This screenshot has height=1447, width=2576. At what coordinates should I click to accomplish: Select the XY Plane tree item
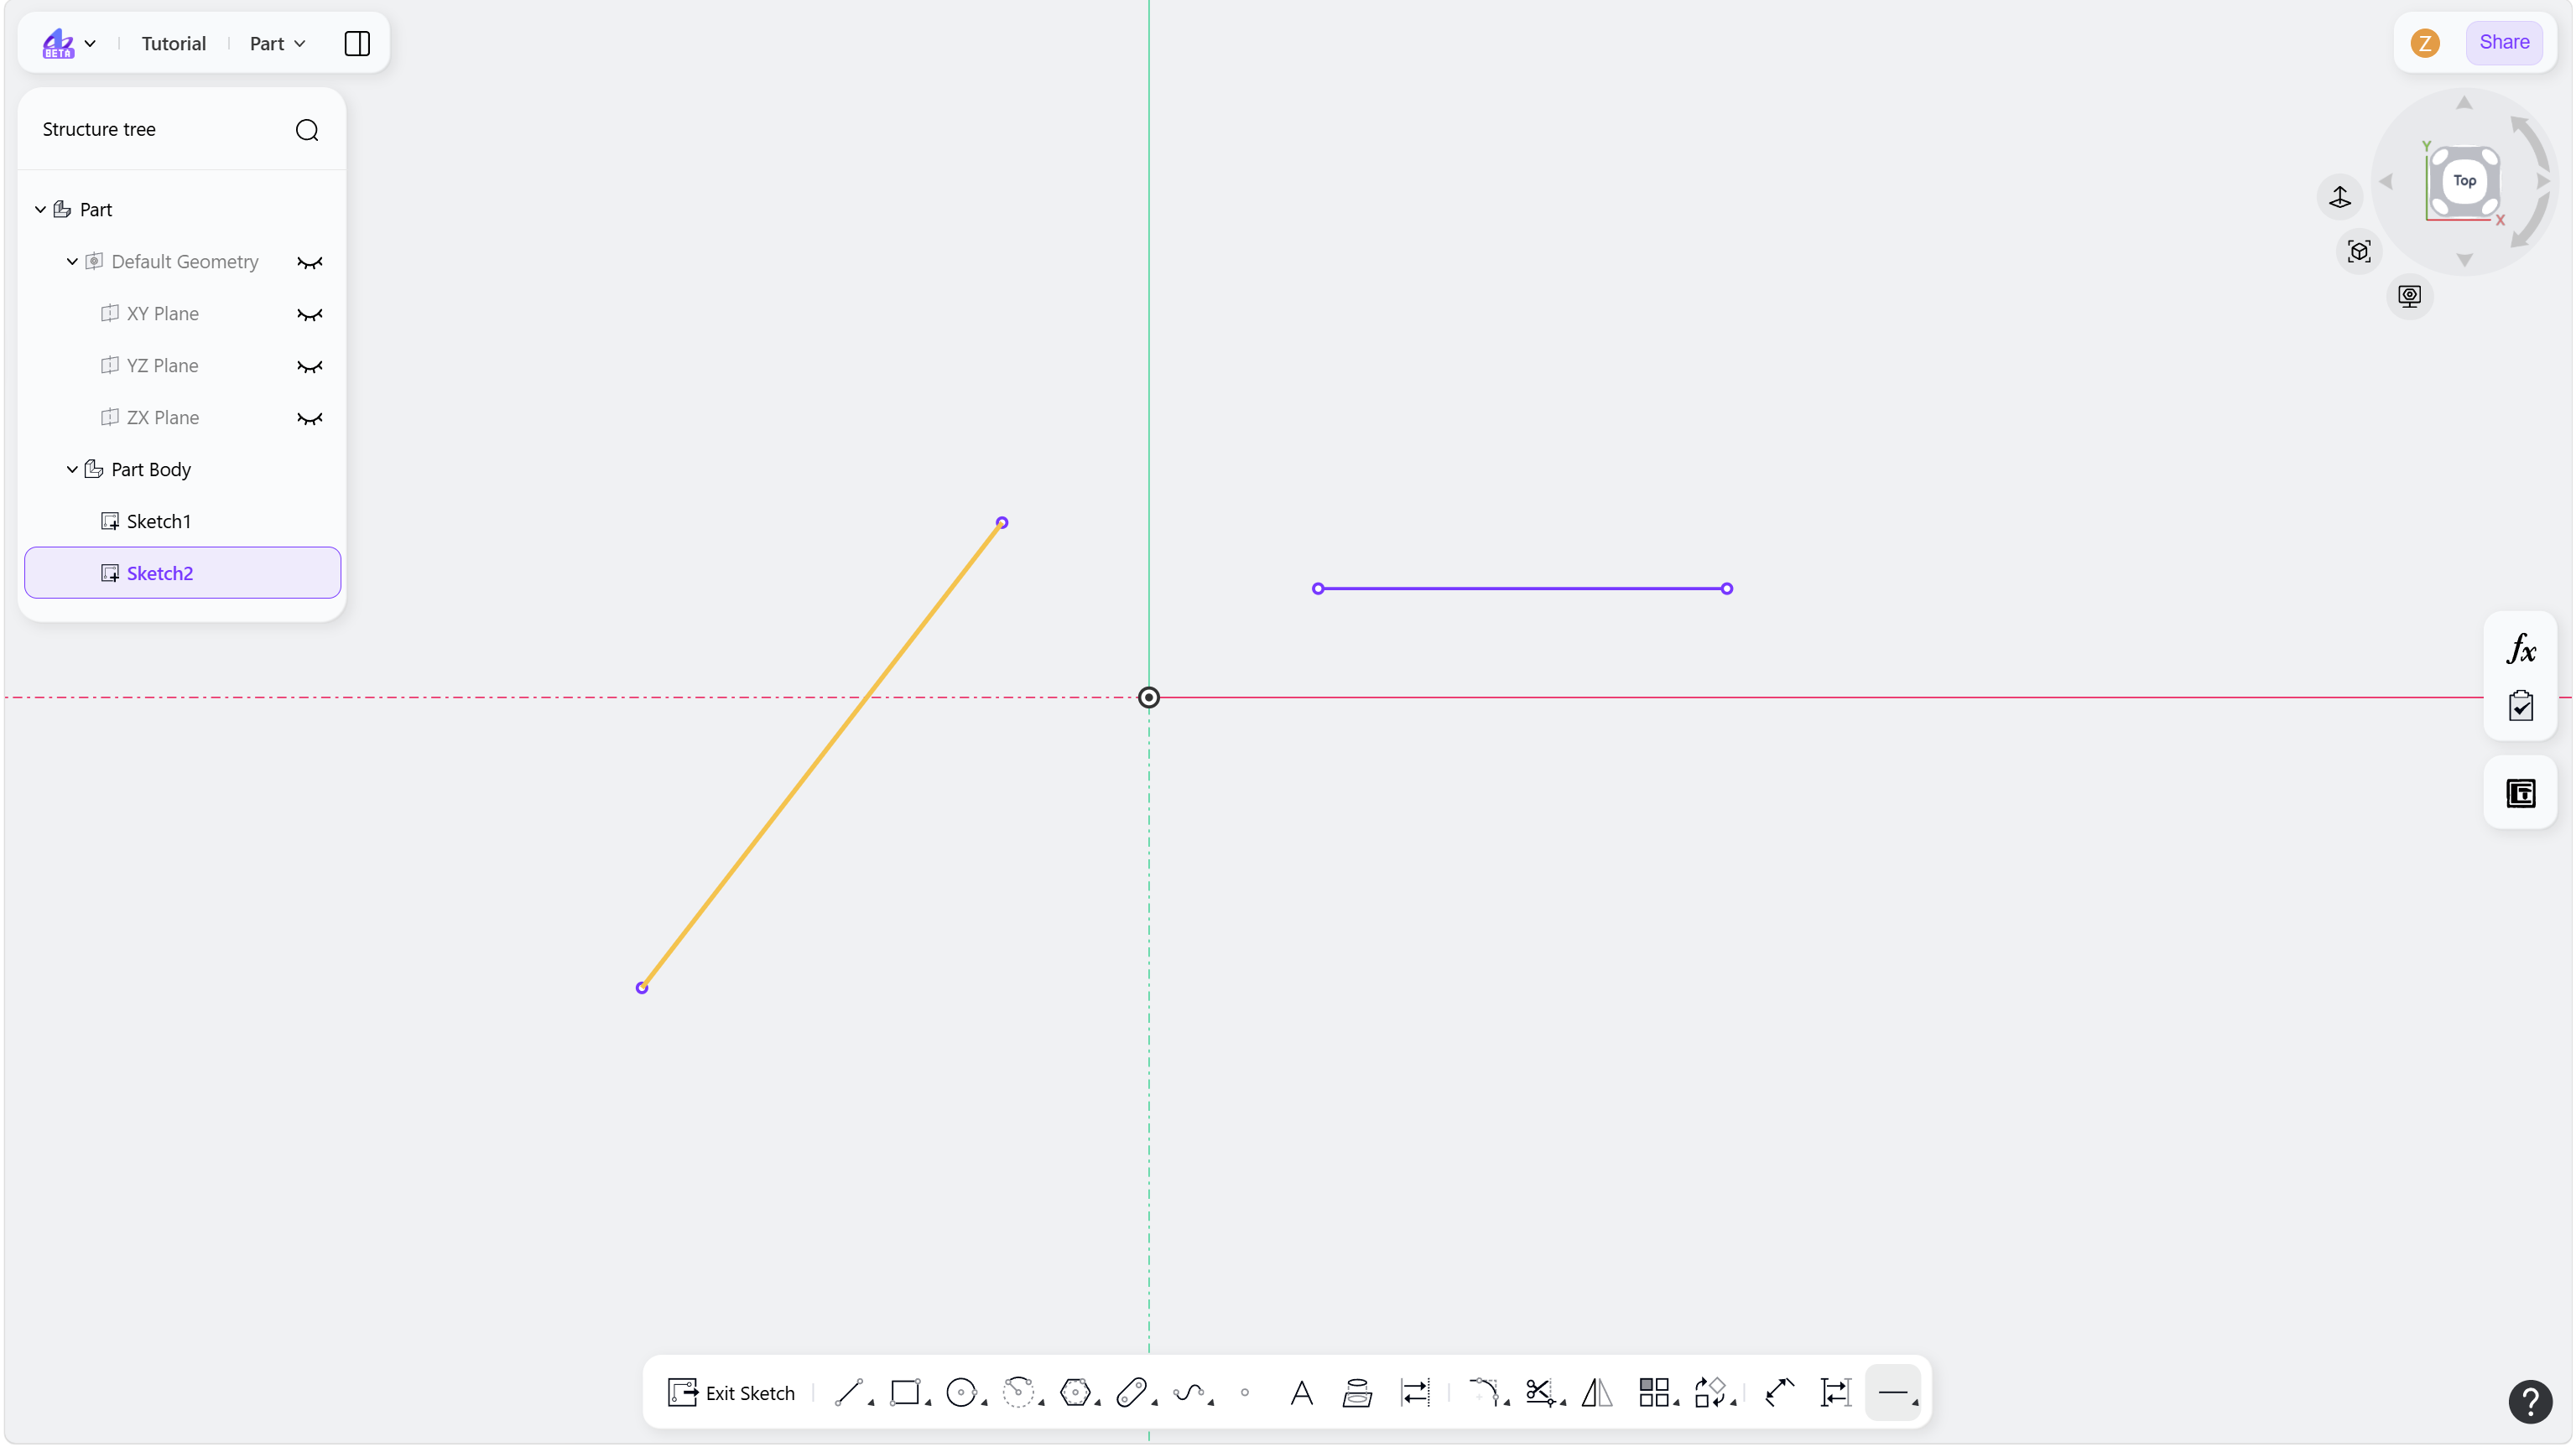click(x=163, y=314)
